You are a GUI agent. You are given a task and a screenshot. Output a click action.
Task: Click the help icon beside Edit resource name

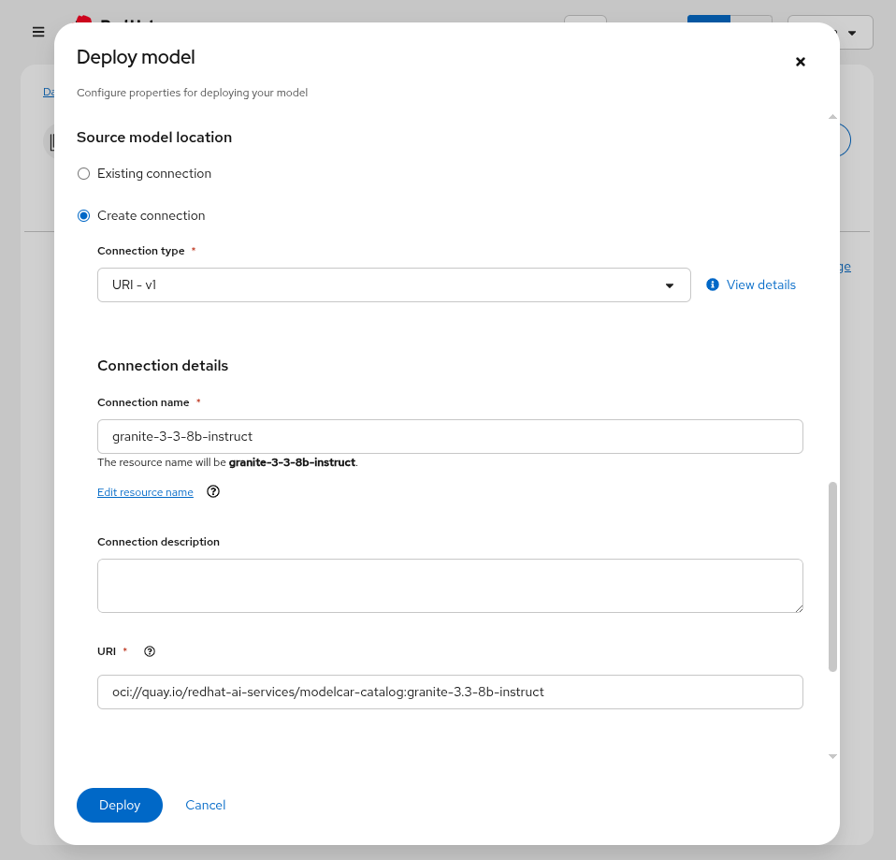point(213,491)
